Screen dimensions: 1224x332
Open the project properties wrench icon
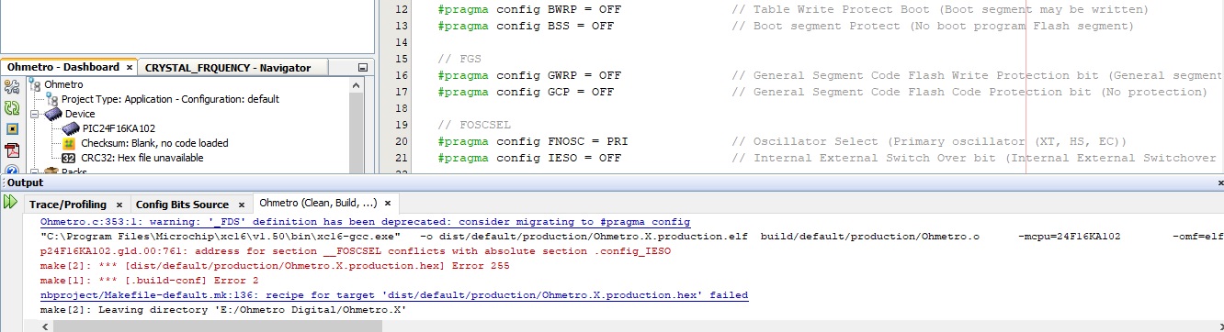click(x=12, y=87)
